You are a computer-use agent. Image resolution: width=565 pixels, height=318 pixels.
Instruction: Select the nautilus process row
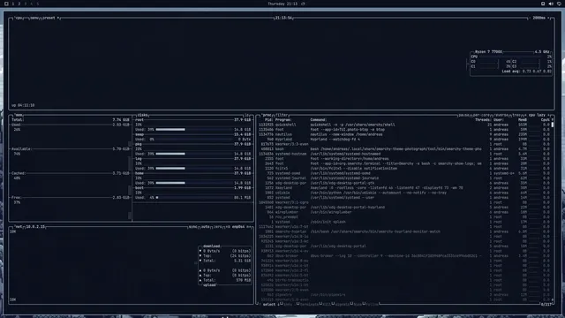pyautogui.click(x=404, y=134)
